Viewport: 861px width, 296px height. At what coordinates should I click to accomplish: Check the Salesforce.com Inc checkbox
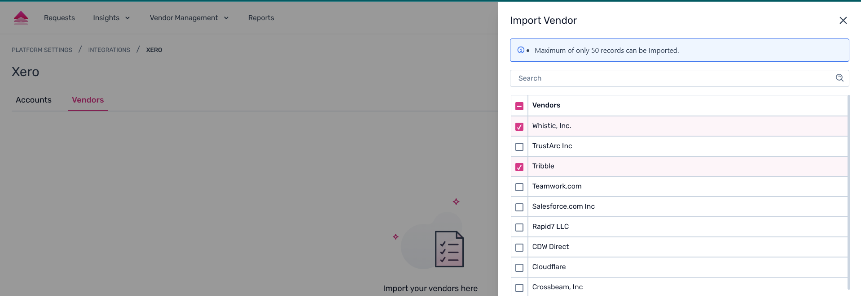[x=519, y=207]
